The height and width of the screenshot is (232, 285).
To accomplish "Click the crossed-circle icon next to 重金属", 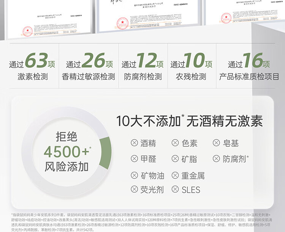I will point(175,175).
